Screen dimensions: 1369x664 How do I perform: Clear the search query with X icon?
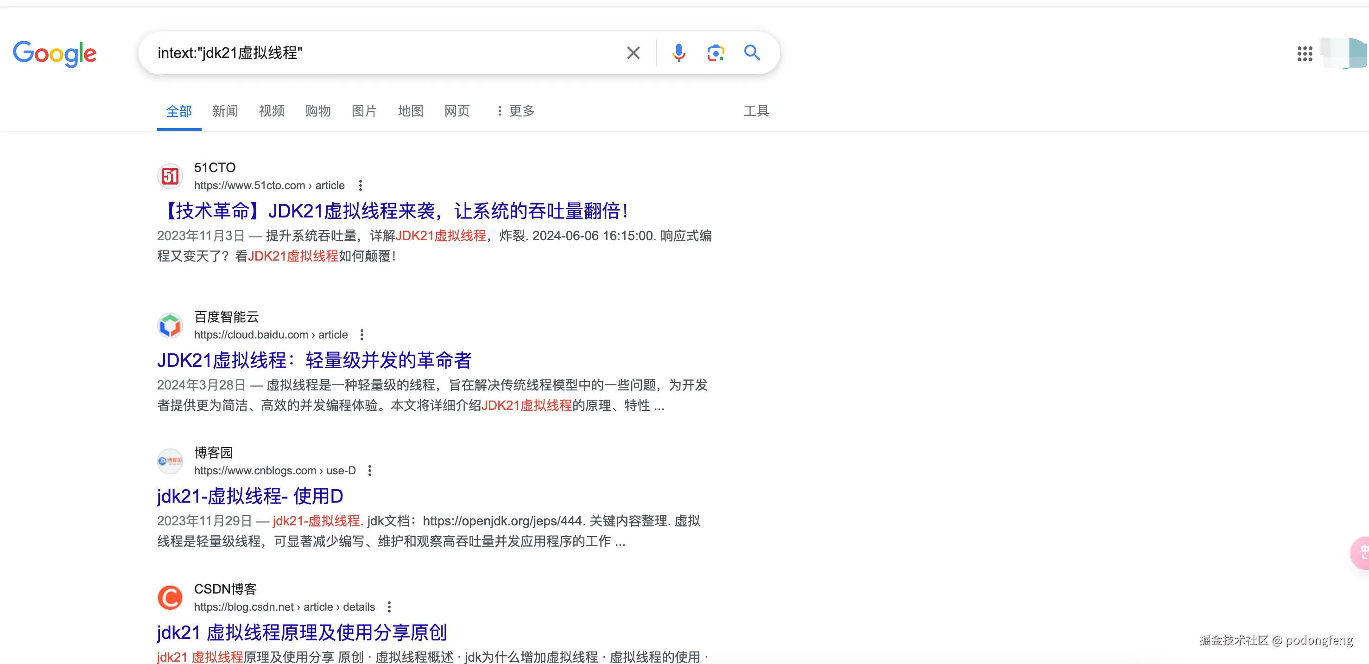pos(633,53)
